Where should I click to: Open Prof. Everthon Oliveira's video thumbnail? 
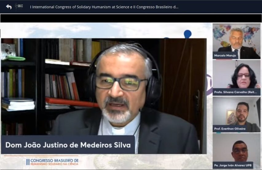click(x=237, y=114)
